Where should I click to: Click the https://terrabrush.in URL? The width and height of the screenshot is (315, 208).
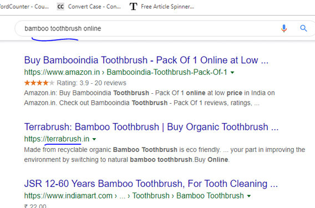click(x=57, y=139)
